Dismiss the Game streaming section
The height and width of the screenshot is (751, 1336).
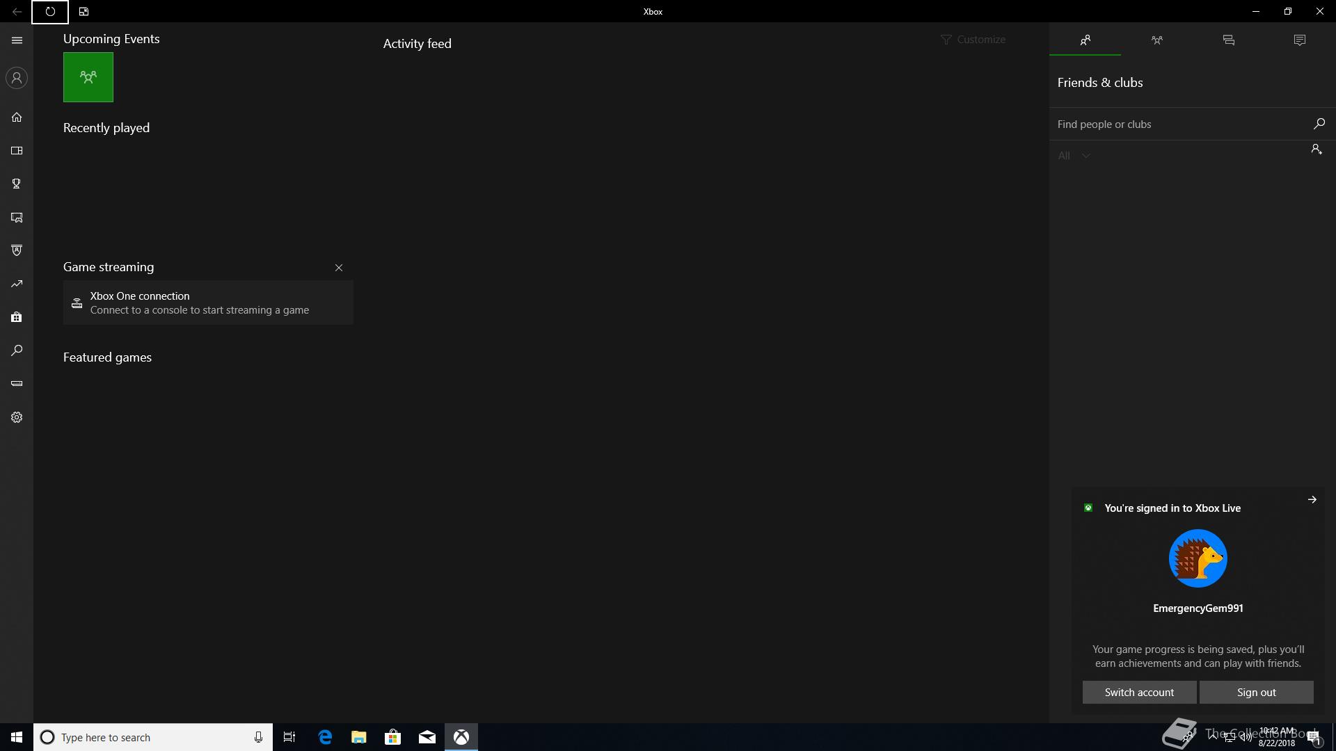click(339, 268)
